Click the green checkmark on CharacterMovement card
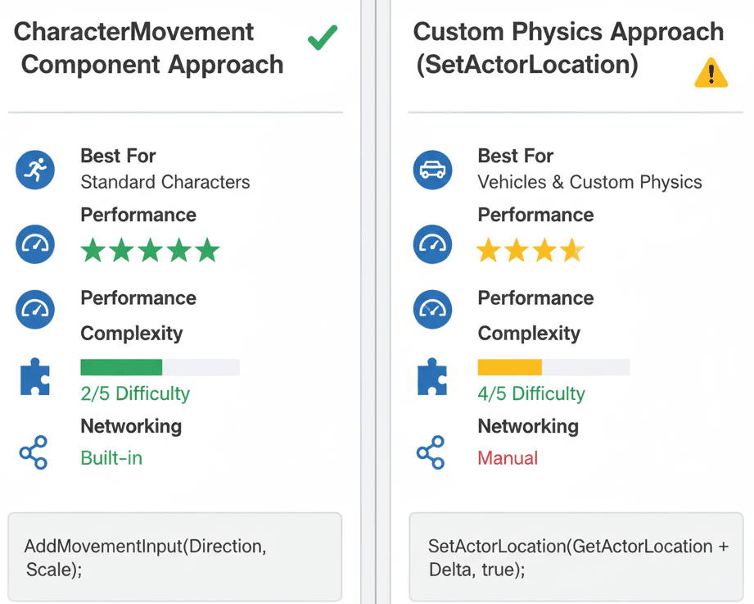 (x=323, y=38)
